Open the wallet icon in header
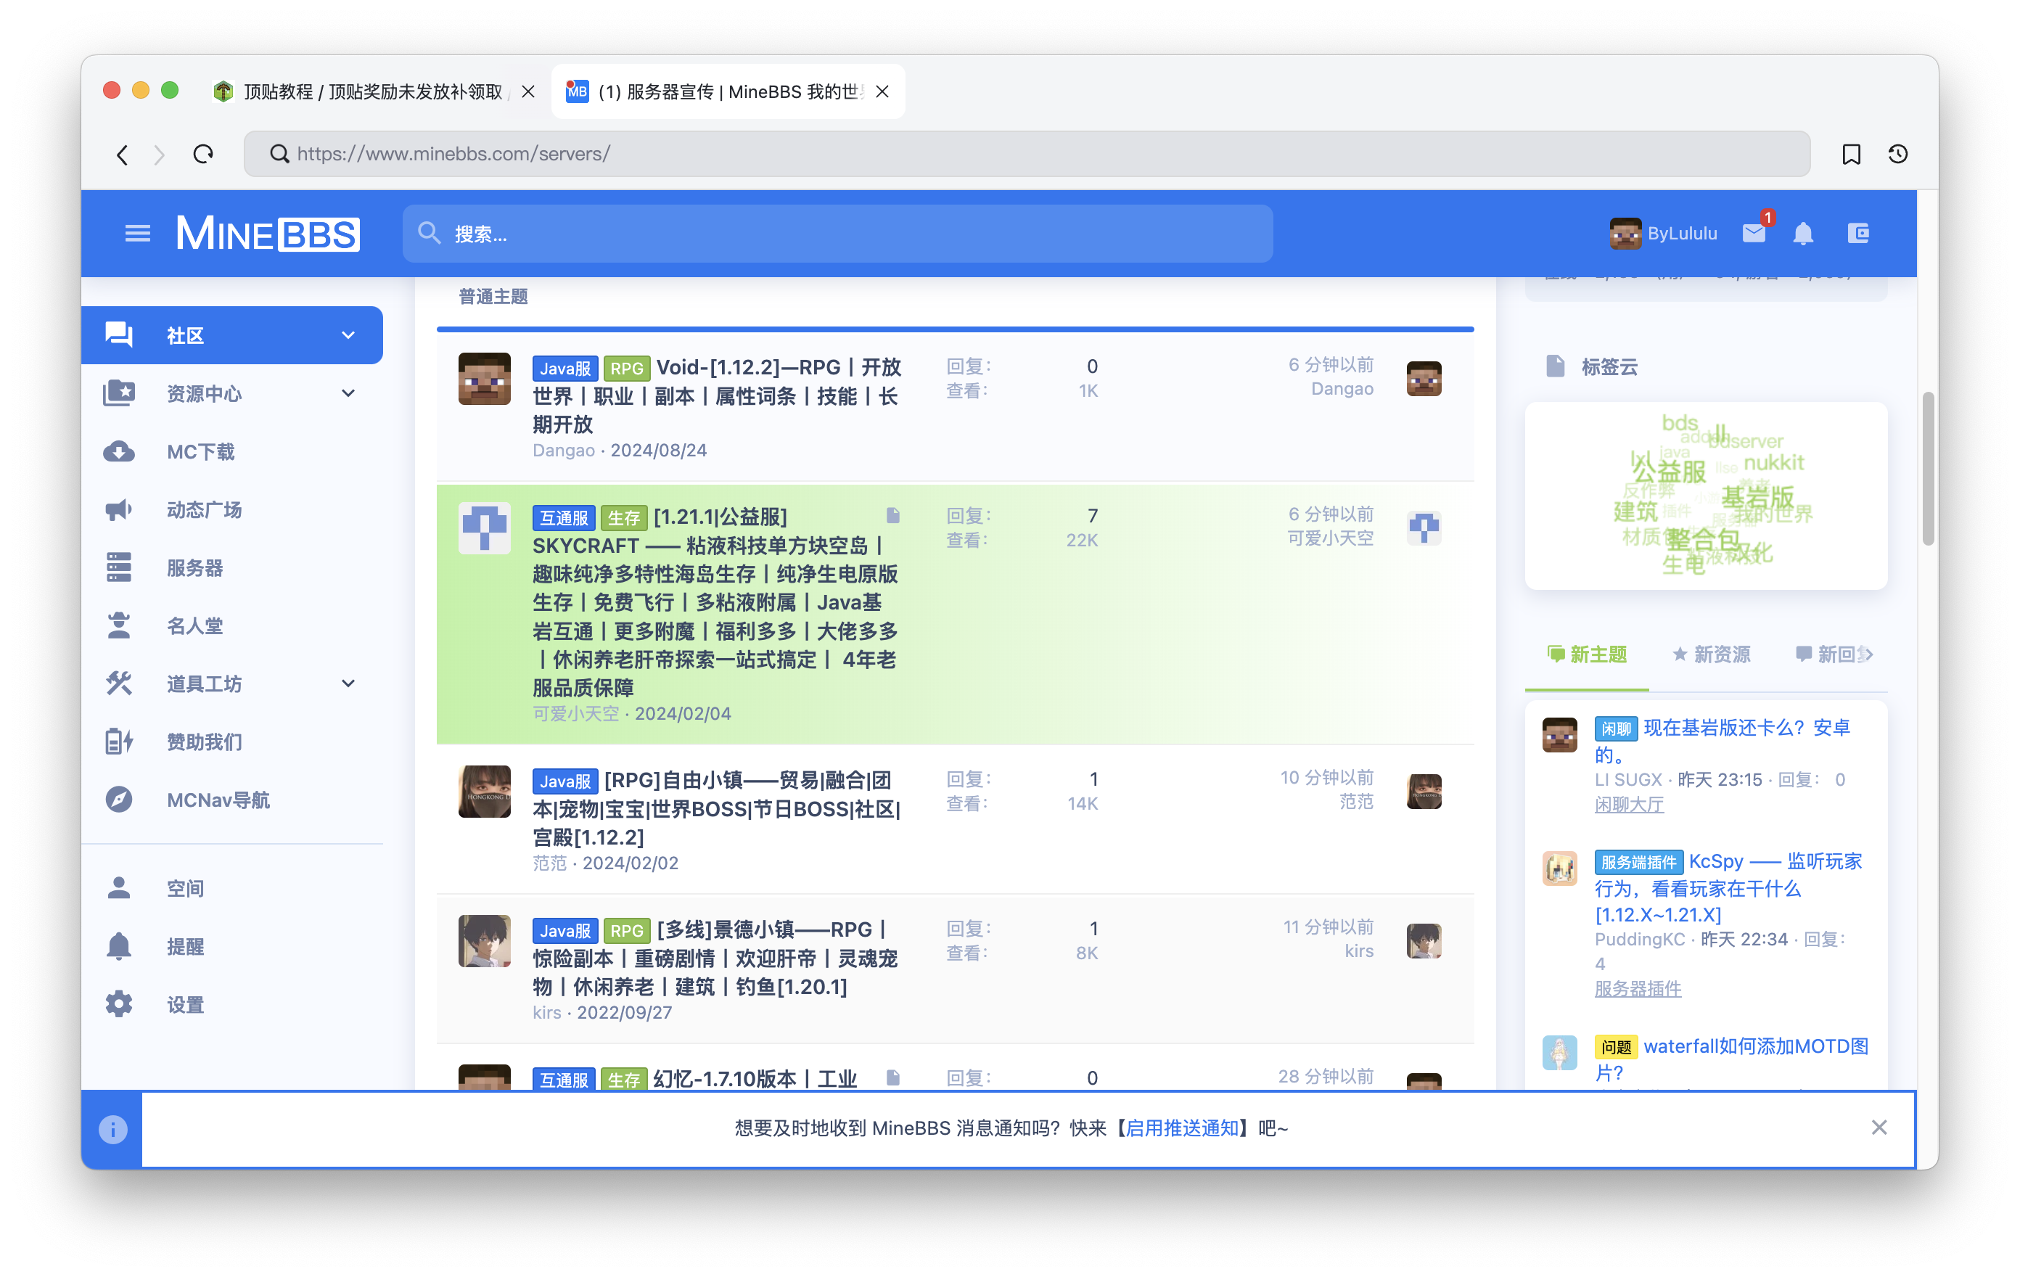This screenshot has height=1277, width=2020. click(x=1859, y=233)
